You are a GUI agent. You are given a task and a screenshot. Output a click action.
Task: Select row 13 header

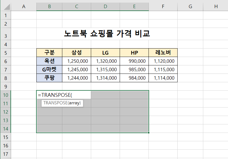[6, 120]
